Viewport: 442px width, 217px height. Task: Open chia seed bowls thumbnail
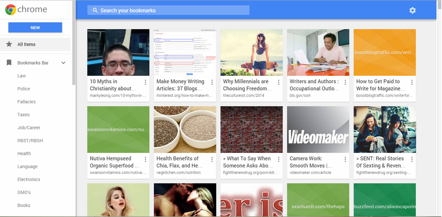point(185,130)
